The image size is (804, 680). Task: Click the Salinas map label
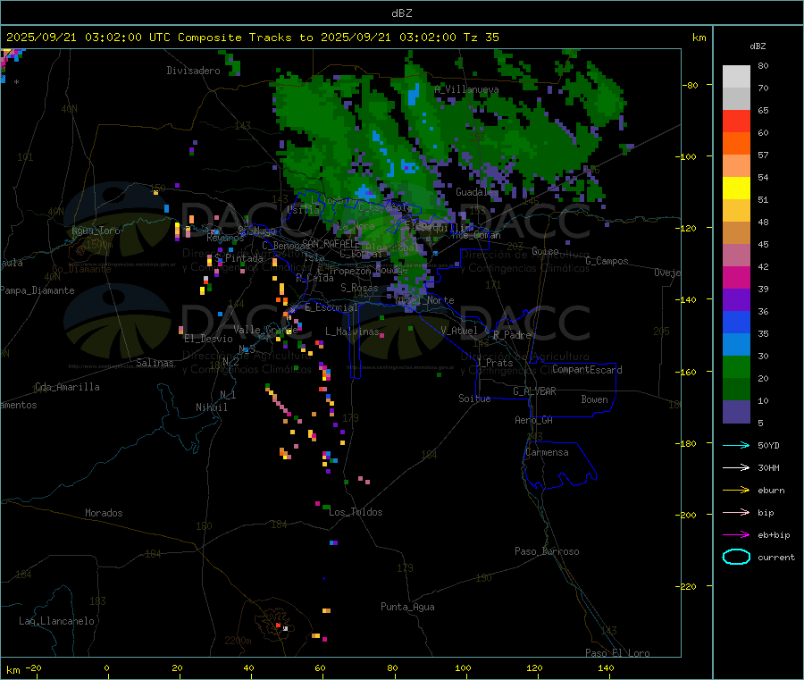pyautogui.click(x=155, y=363)
